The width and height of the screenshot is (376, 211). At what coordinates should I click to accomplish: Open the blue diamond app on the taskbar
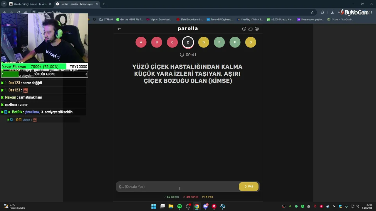tap(223, 206)
